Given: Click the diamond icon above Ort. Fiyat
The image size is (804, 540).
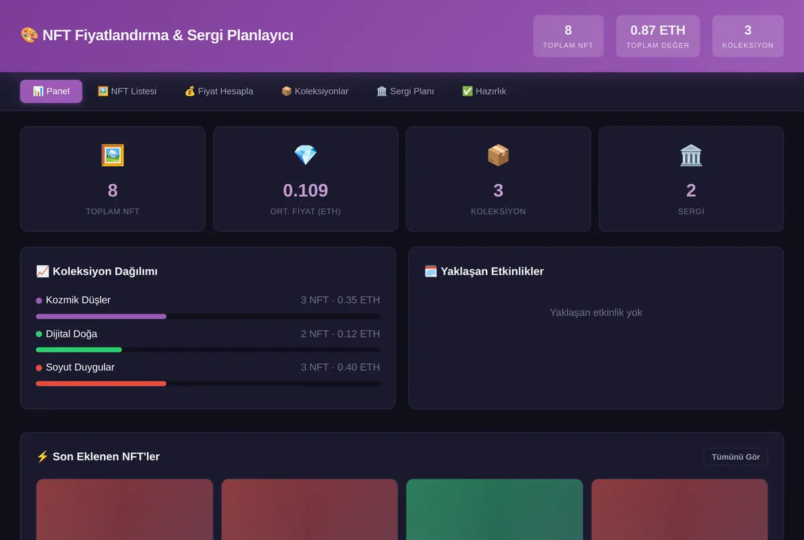Looking at the screenshot, I should click(306, 155).
